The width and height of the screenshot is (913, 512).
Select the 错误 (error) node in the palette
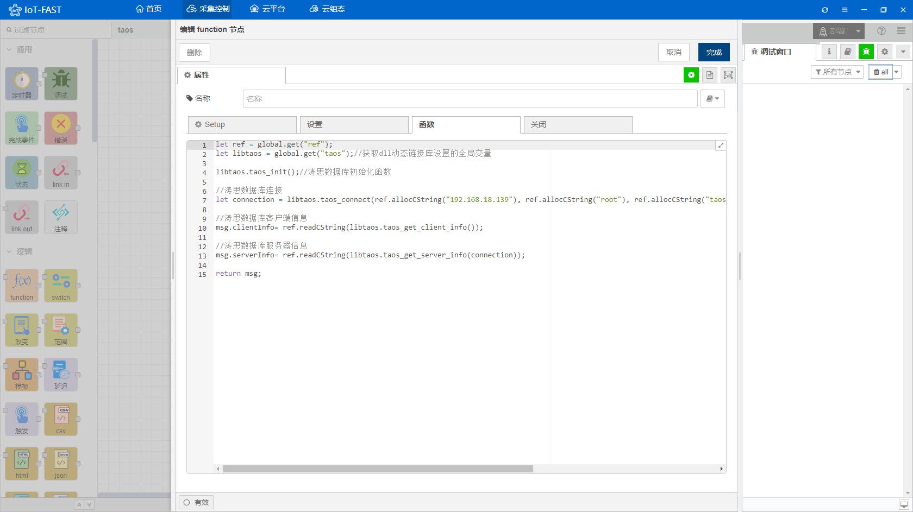click(61, 128)
